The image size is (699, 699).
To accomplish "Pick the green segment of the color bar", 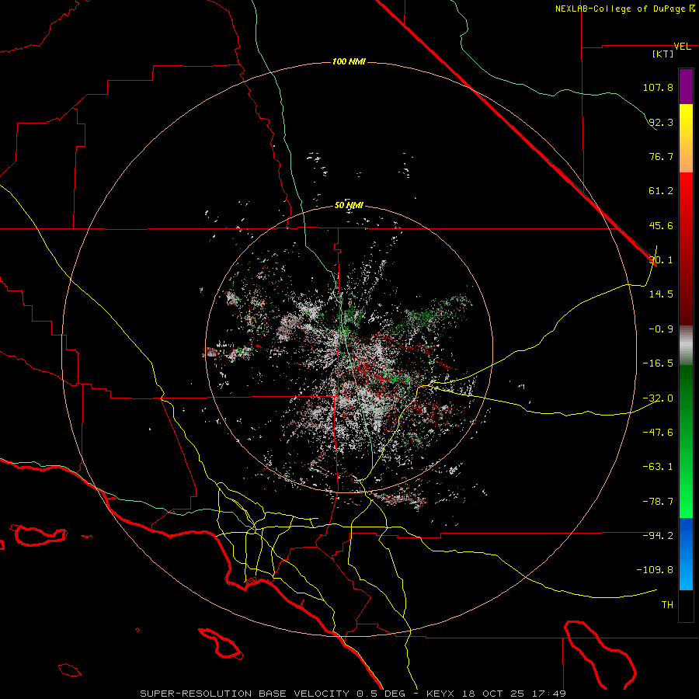I will tap(686, 441).
